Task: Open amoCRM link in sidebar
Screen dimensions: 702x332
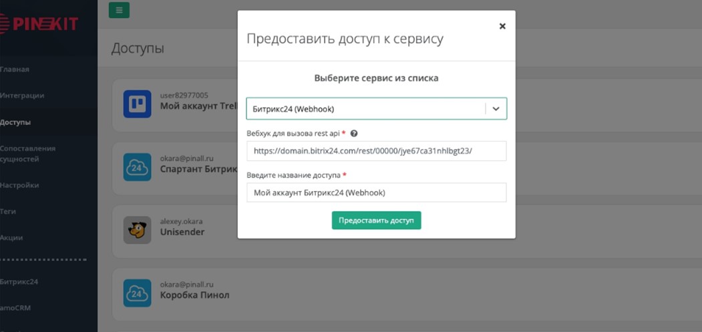Action: pos(15,308)
